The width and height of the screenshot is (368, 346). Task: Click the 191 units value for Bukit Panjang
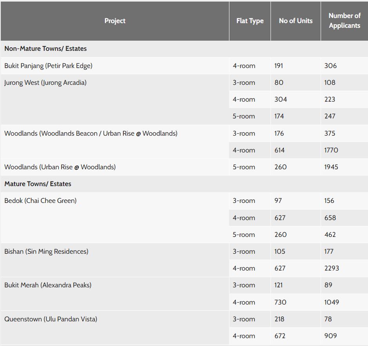click(x=279, y=66)
